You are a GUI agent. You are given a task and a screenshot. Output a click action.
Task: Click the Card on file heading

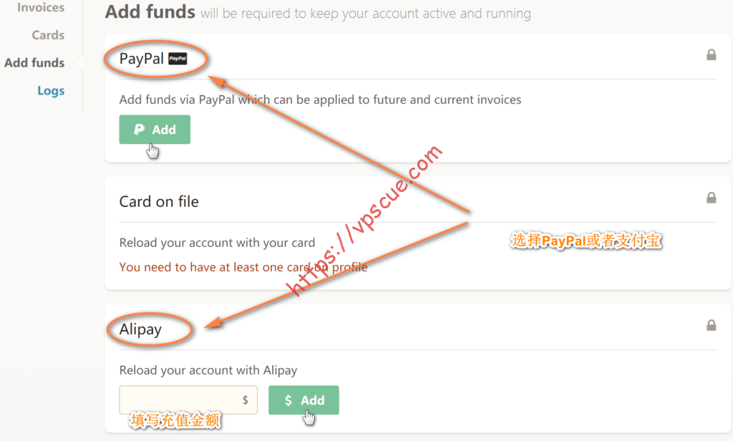pos(159,202)
